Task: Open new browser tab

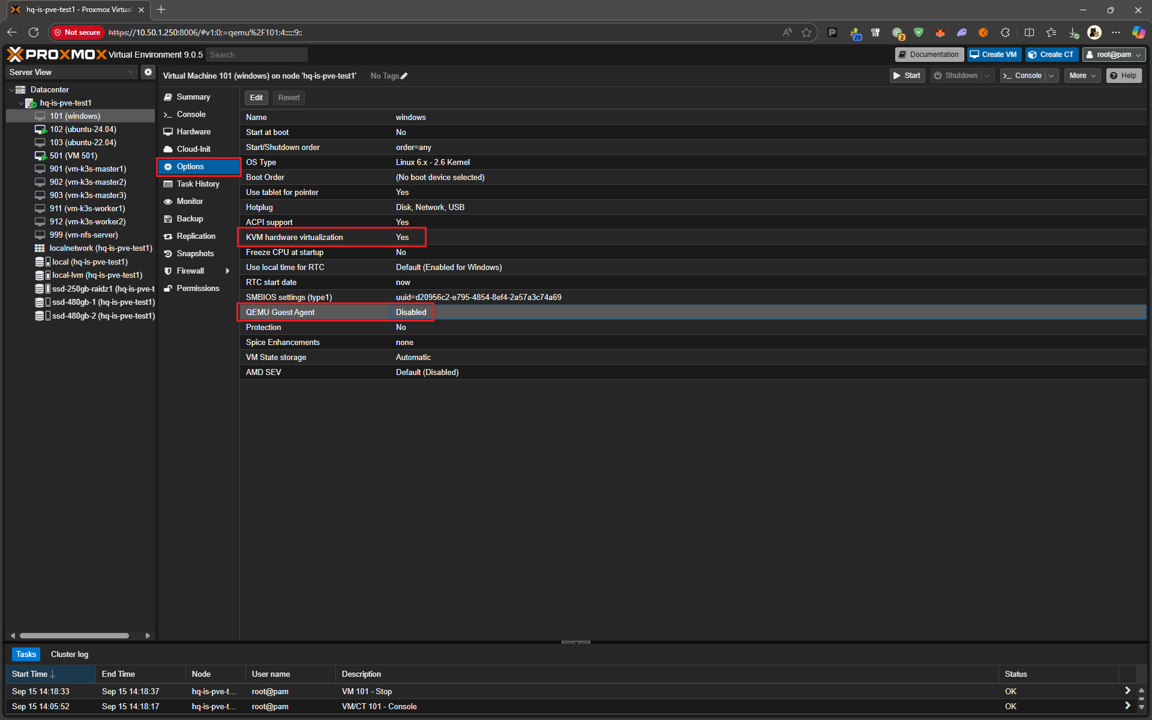Action: click(x=161, y=10)
